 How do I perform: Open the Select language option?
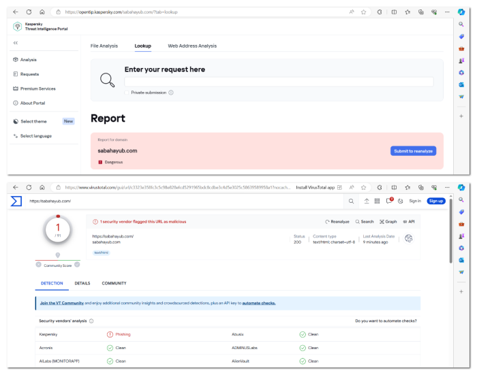pyautogui.click(x=35, y=136)
